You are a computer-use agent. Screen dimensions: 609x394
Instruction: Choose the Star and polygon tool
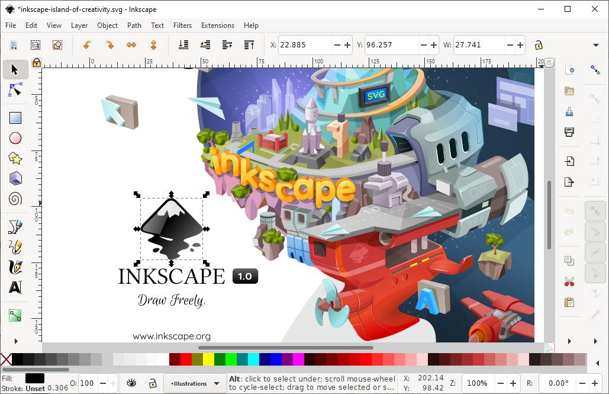pos(15,158)
